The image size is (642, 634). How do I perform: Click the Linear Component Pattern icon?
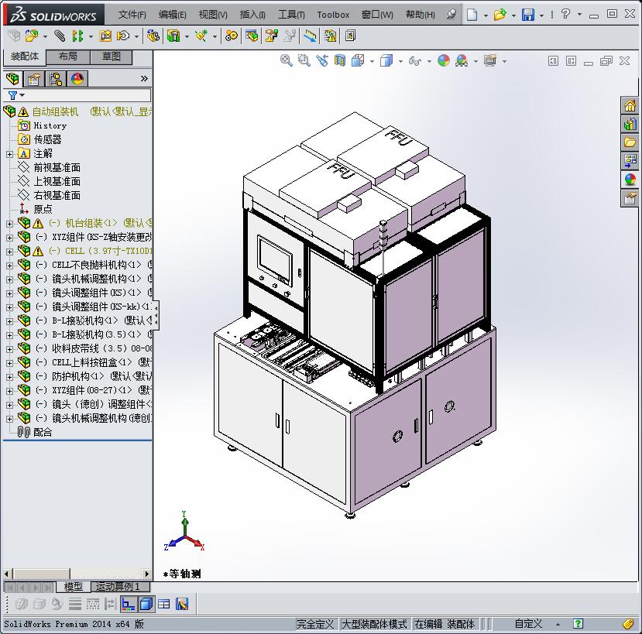(x=77, y=36)
